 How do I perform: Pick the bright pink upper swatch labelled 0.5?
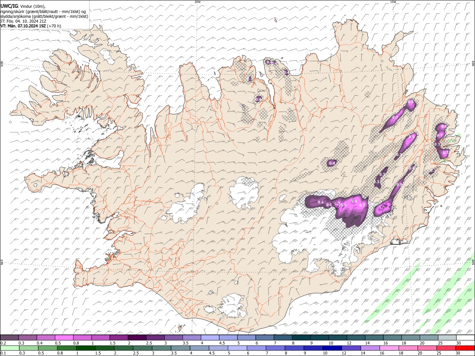pos(64,337)
